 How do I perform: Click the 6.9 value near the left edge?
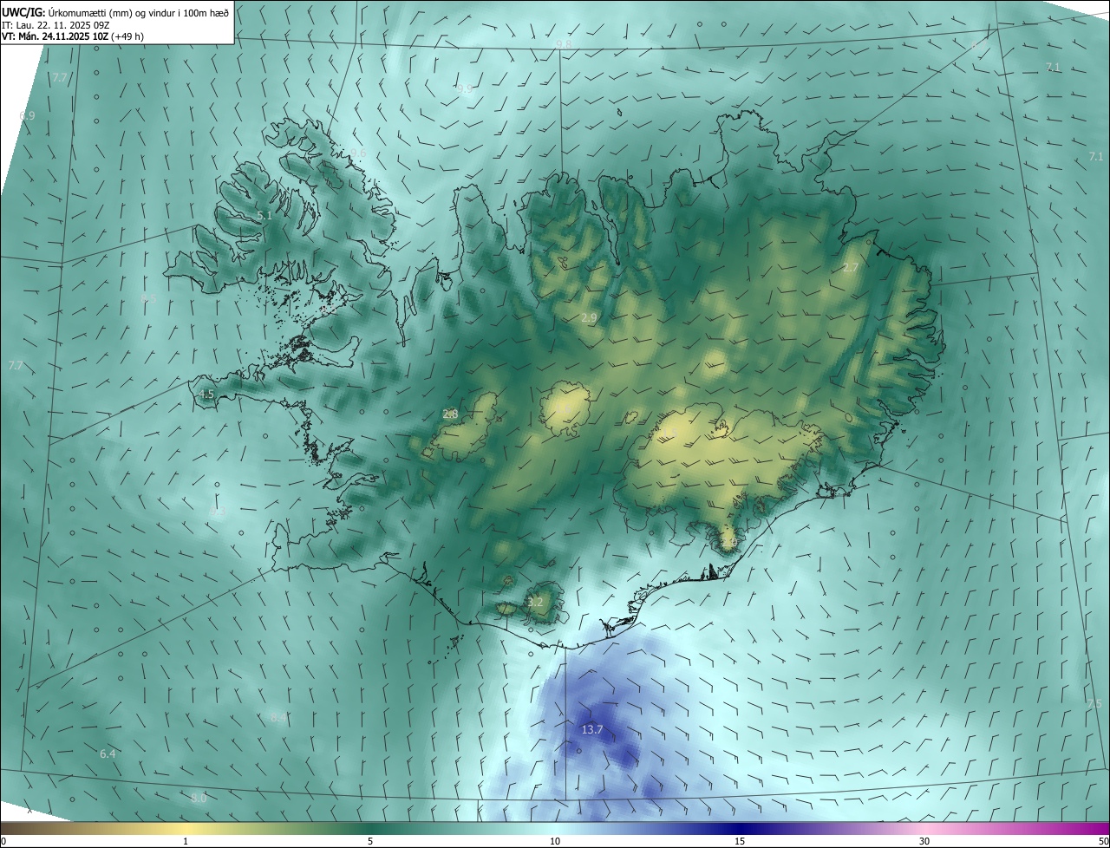point(27,115)
